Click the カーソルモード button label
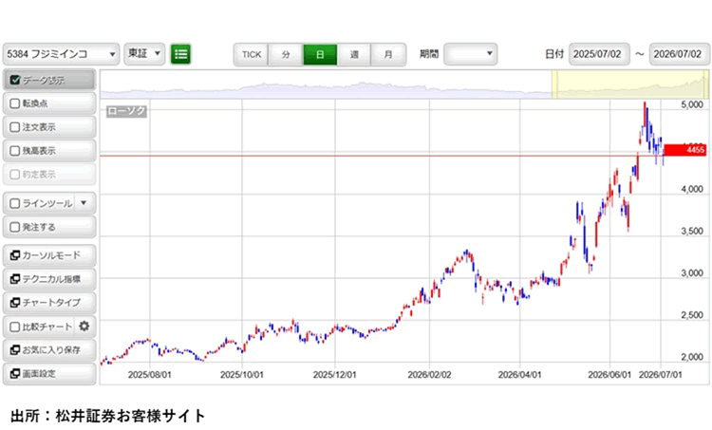This screenshot has height=430, width=712. tap(51, 255)
